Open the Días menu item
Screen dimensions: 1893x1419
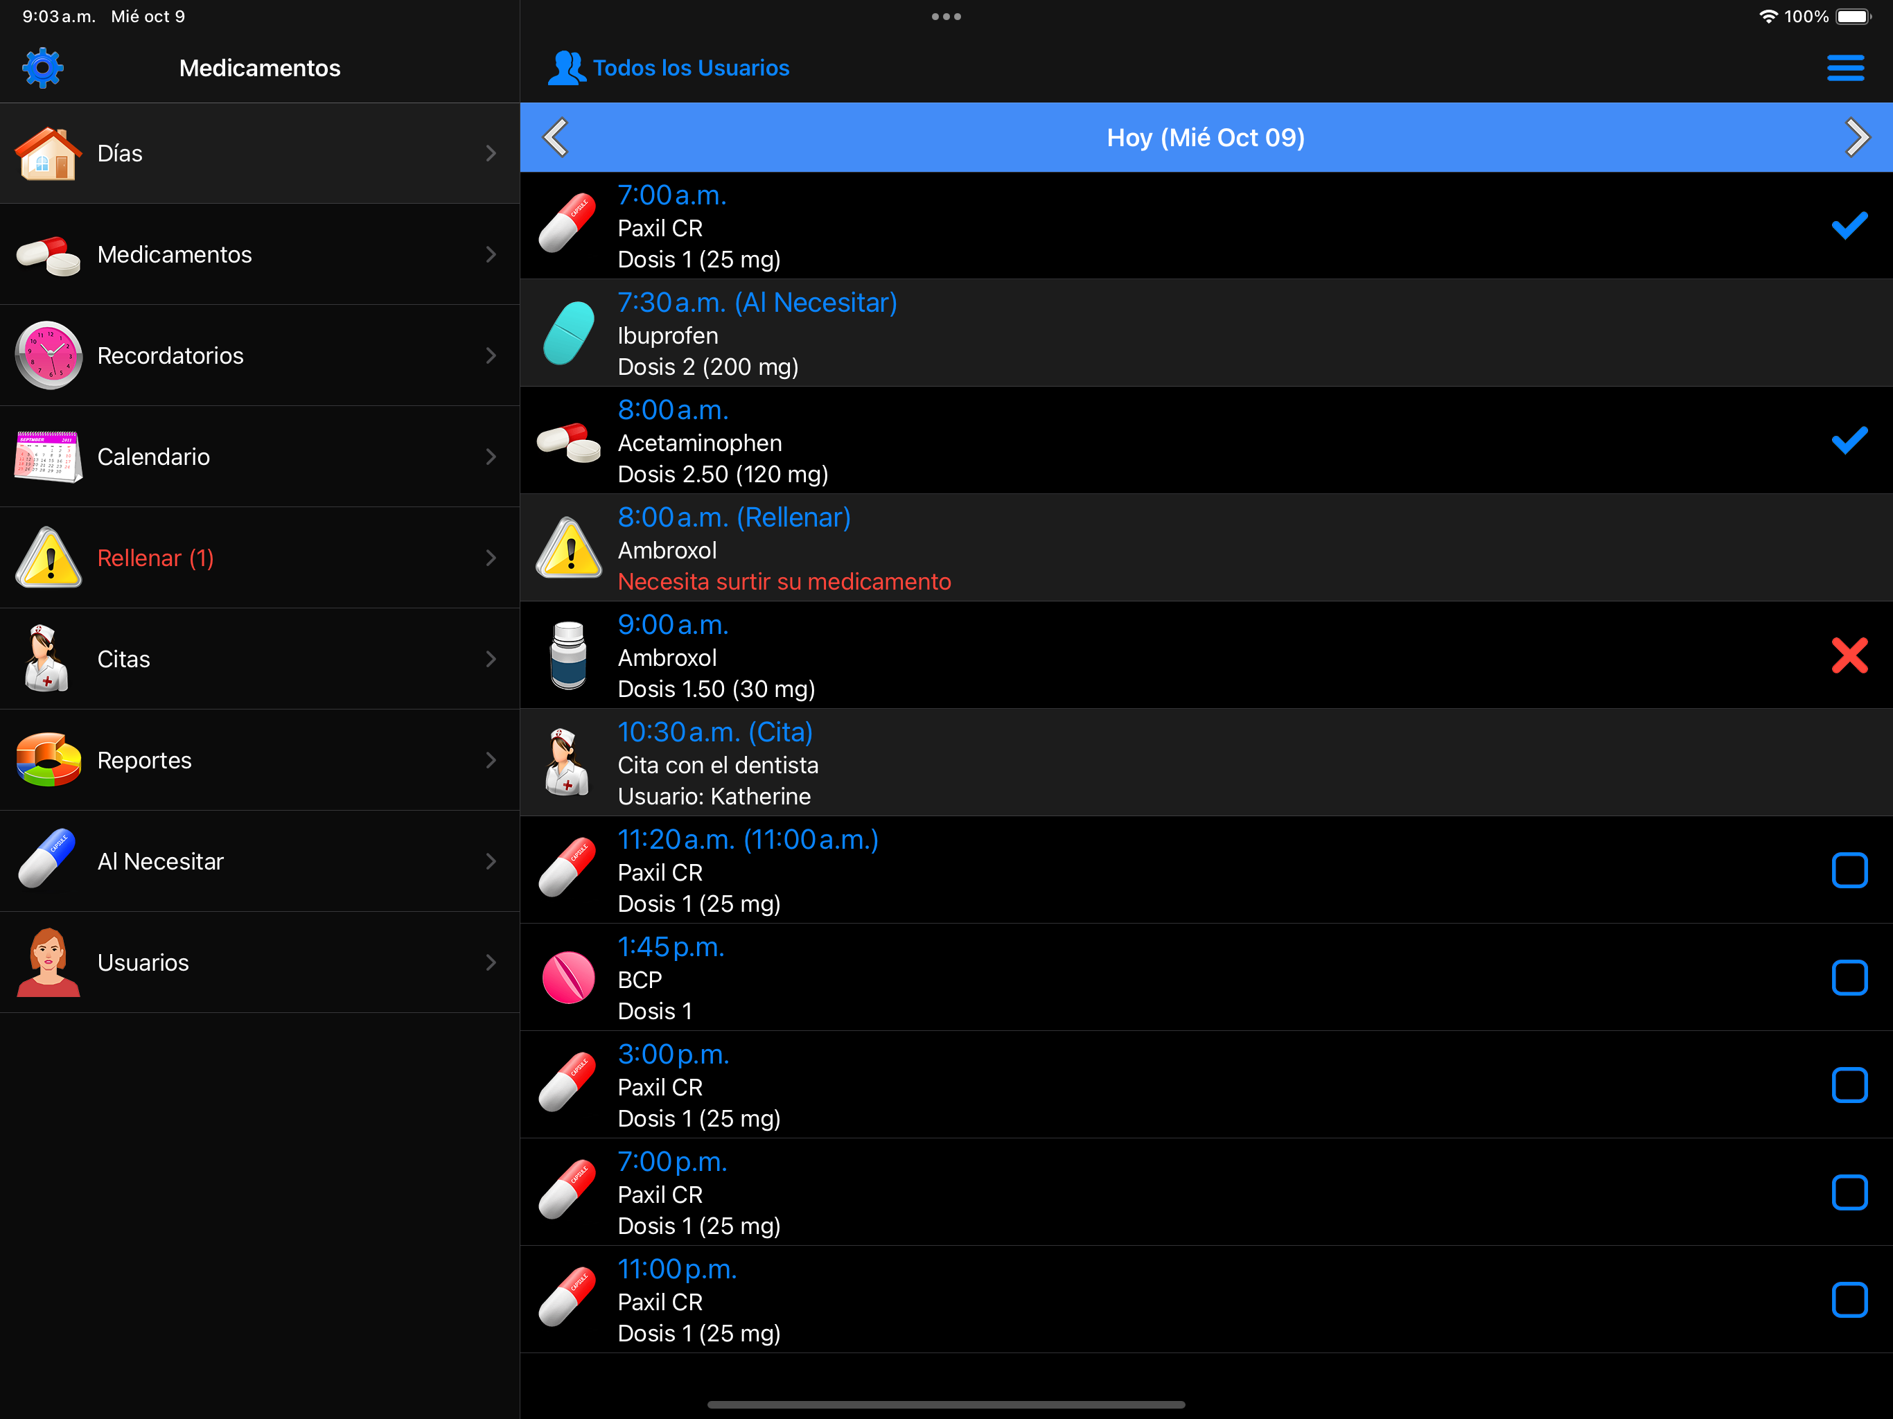(259, 153)
